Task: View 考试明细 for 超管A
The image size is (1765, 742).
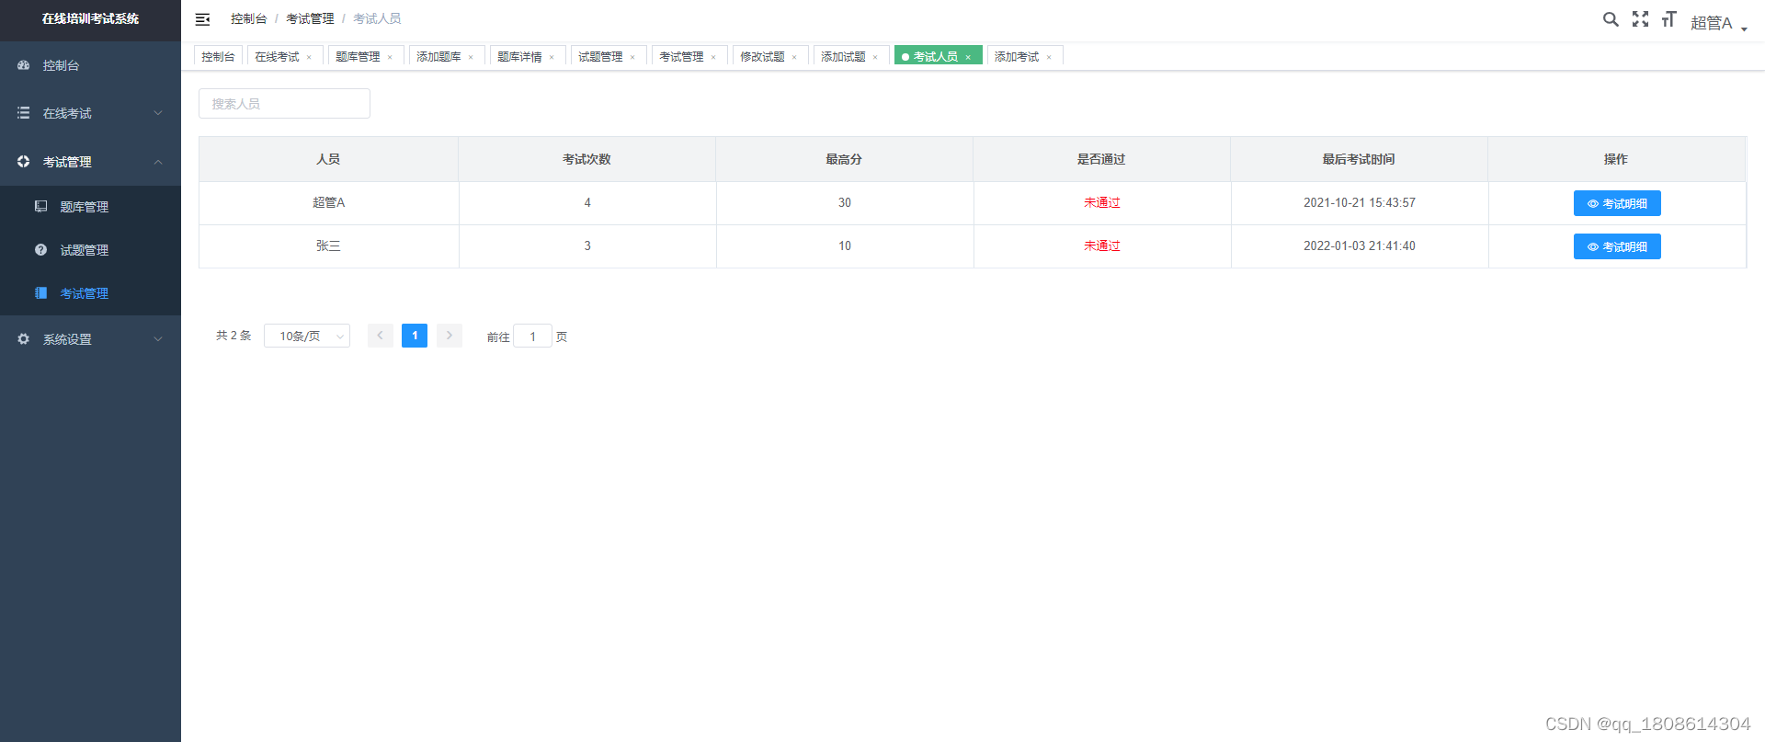Action: 1617,203
